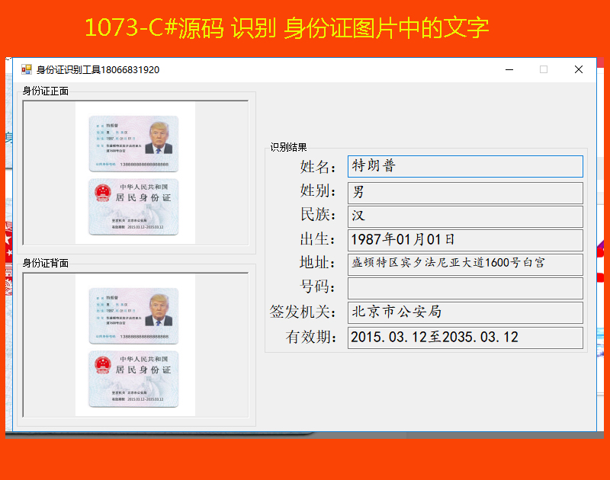Click the window title text 身份证识别工具18066831920

98,70
